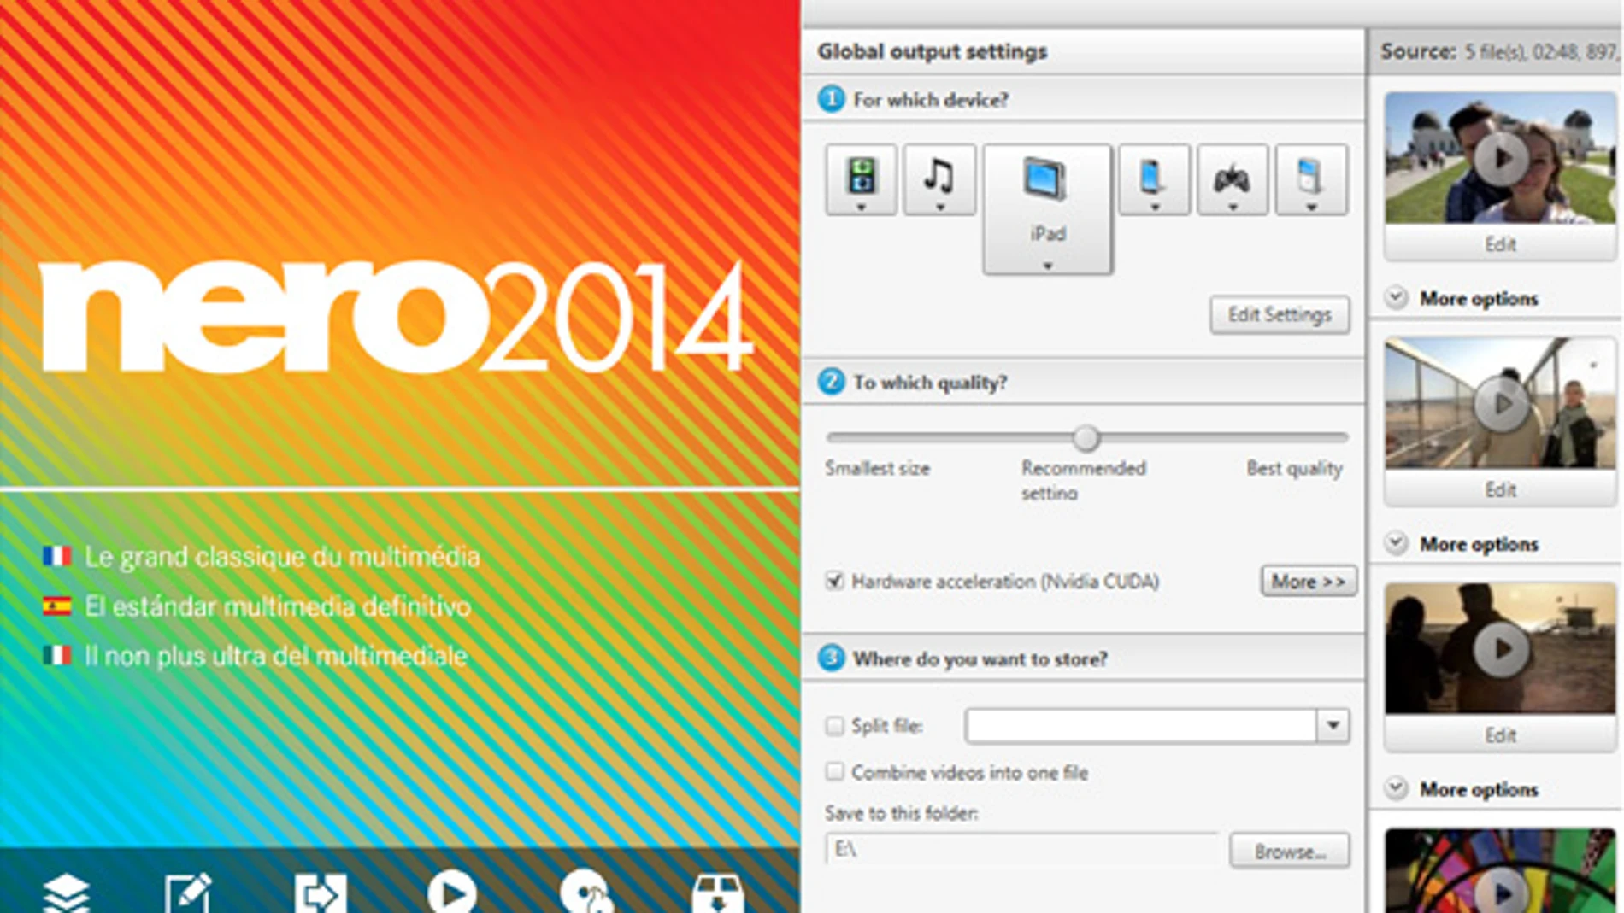Click the Where do you want to store heading
Image resolution: width=1624 pixels, height=913 pixels.
pyautogui.click(x=980, y=659)
